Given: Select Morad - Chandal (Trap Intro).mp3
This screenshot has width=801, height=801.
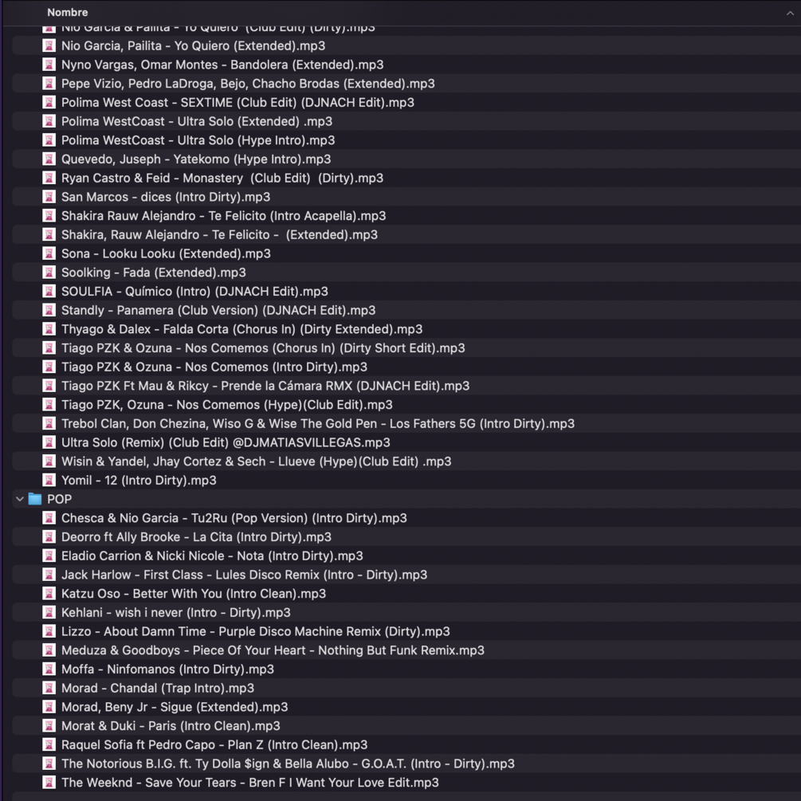Looking at the screenshot, I should click(158, 689).
